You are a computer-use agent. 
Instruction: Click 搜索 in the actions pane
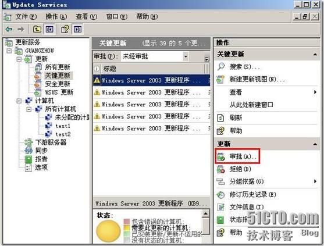pyautogui.click(x=244, y=67)
